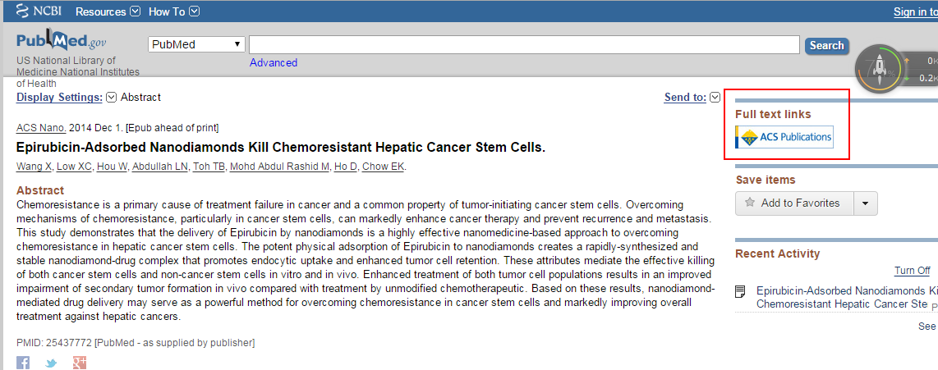938x370 pixels.
Task: Open the PubMed database select box
Action: [x=197, y=45]
